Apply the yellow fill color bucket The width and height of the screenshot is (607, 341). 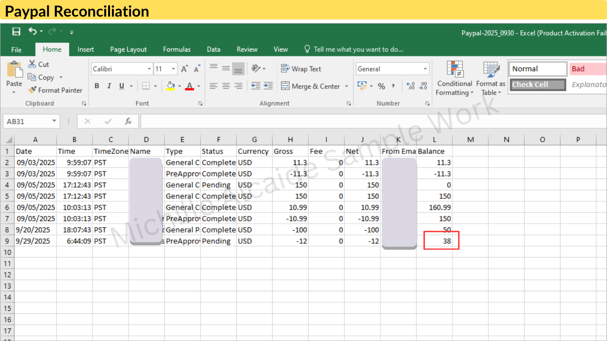click(x=171, y=86)
